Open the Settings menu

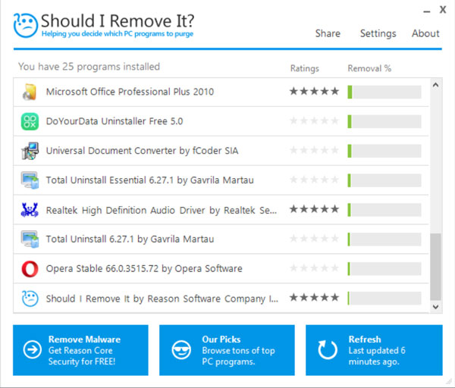pyautogui.click(x=378, y=33)
